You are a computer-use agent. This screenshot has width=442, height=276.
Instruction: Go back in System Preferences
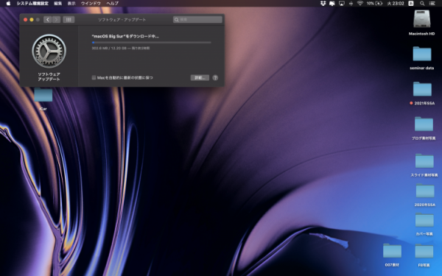[48, 19]
